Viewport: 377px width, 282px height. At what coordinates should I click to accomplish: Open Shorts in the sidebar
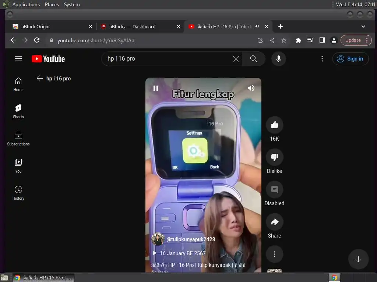click(18, 112)
